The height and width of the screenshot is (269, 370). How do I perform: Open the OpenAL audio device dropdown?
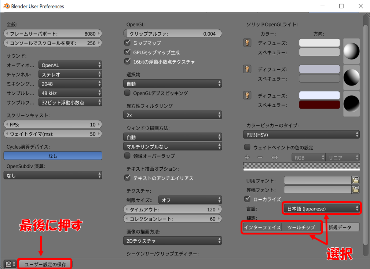click(x=70, y=65)
